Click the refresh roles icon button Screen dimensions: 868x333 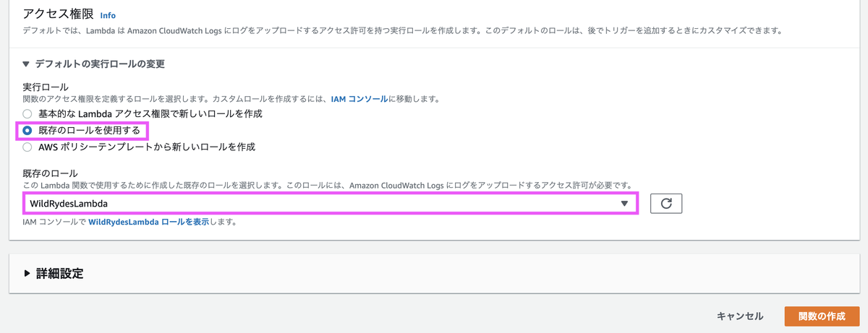tap(666, 204)
